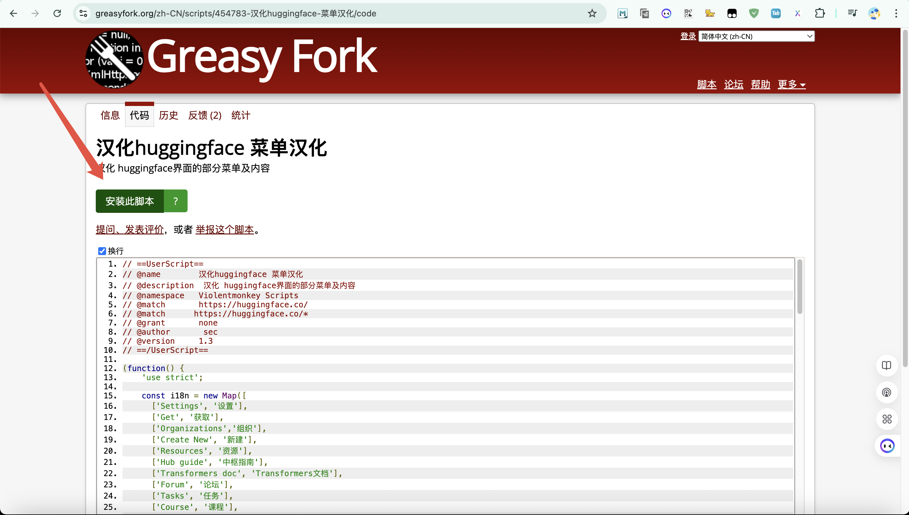Click the floating apps grid icon
909x515 pixels.
[886, 419]
